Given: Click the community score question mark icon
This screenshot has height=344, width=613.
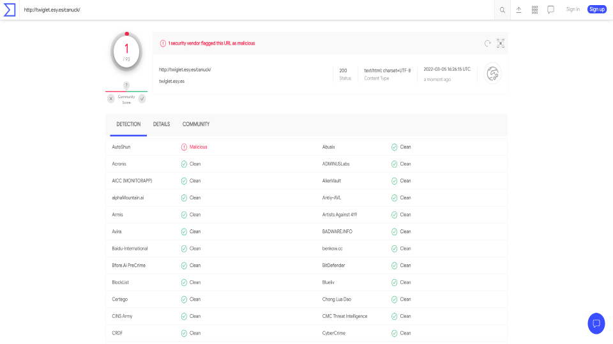Looking at the screenshot, I should (126, 85).
